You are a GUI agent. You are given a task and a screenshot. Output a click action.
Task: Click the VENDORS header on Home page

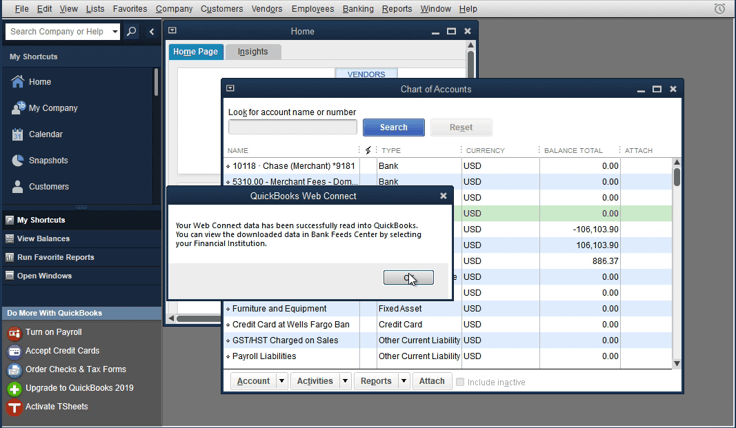click(x=366, y=74)
